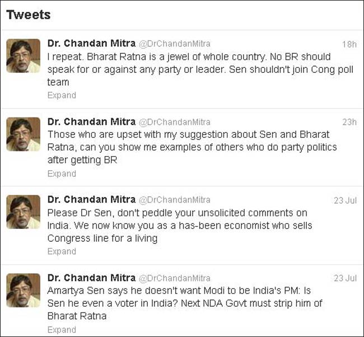
Task: Click avatar on the 'Those who are upset' tweet
Action: [24, 134]
